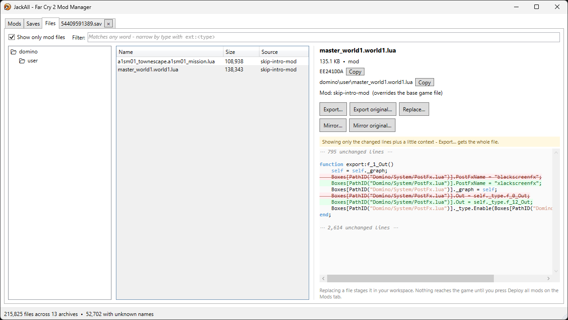The width and height of the screenshot is (568, 320).
Task: Click the function export:f_1_Out() line
Action: (356, 164)
